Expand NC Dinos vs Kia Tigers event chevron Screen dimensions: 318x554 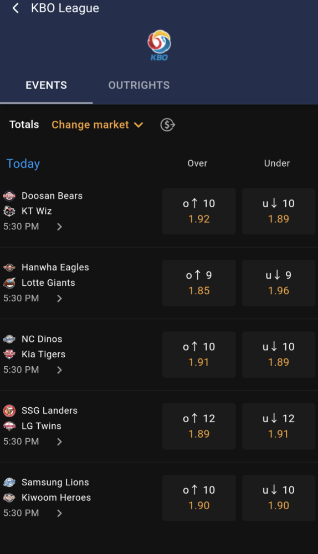[x=59, y=370]
